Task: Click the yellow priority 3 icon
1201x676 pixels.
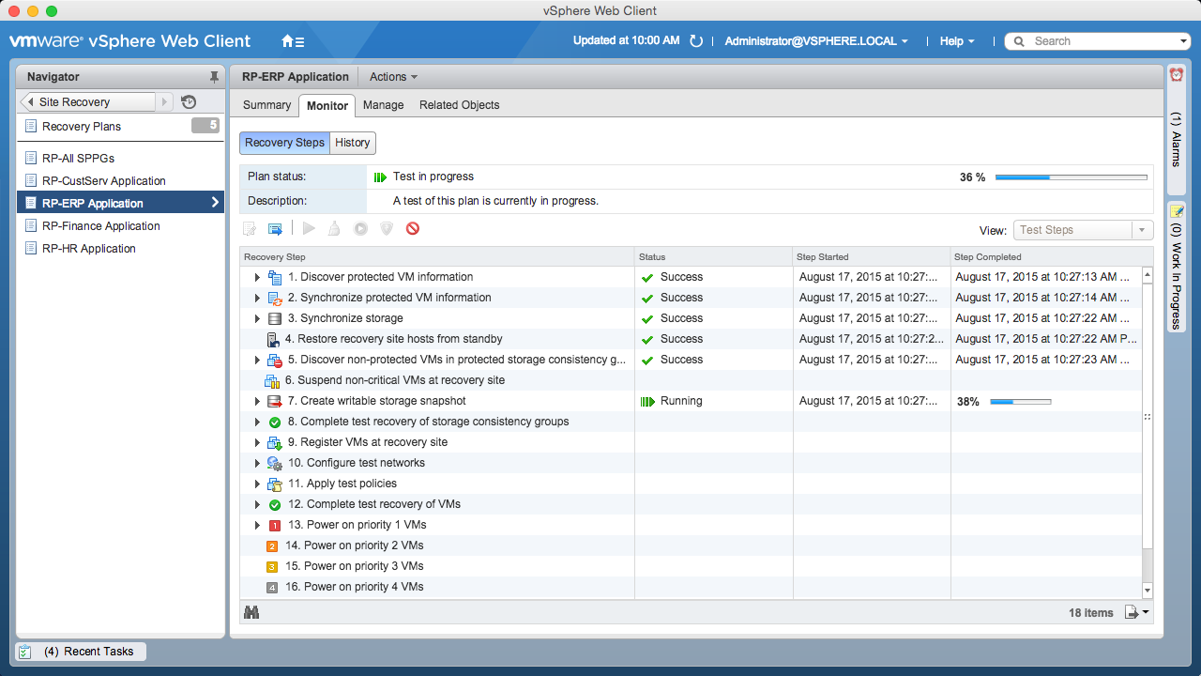Action: 272,566
